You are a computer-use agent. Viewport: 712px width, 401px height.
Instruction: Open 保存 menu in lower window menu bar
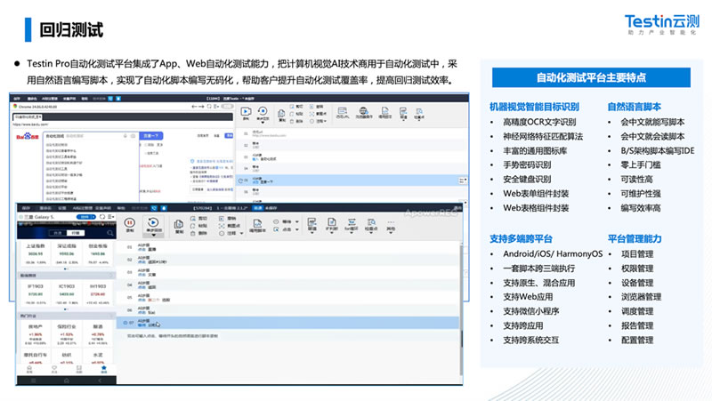[26, 208]
